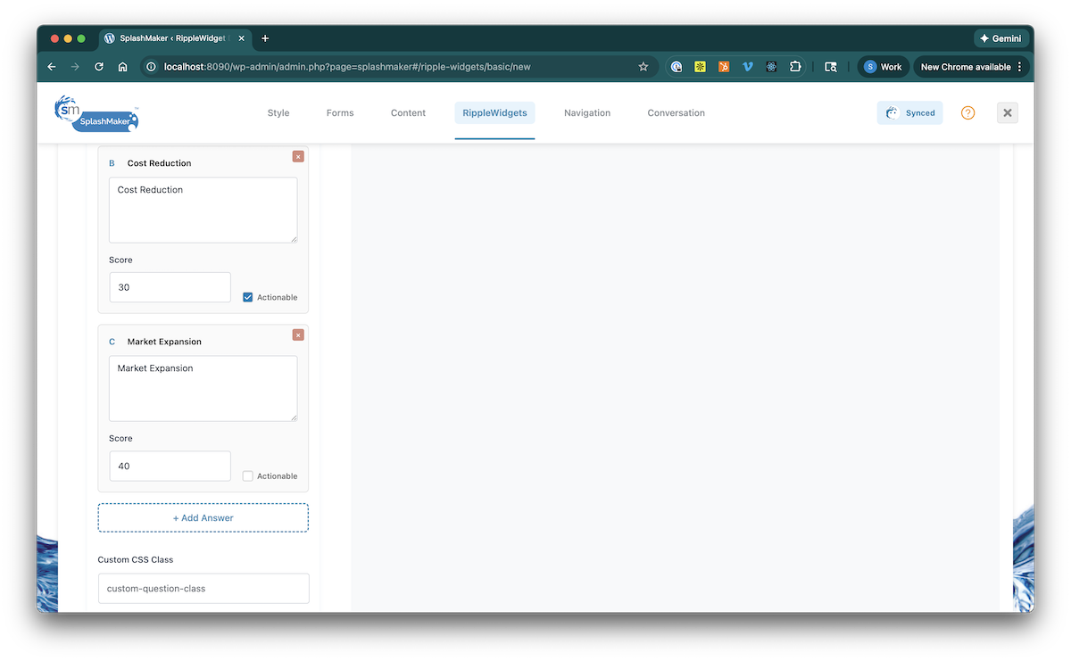Open the Work profile menu in Chrome

point(883,67)
